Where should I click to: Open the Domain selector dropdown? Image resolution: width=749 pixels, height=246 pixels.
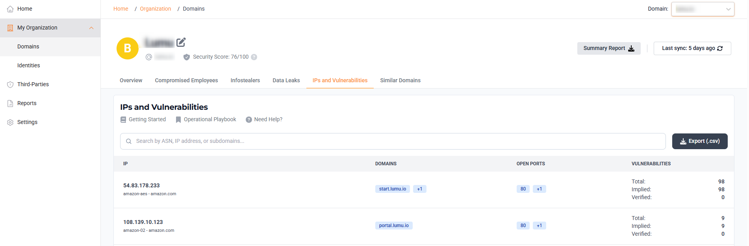coord(703,9)
